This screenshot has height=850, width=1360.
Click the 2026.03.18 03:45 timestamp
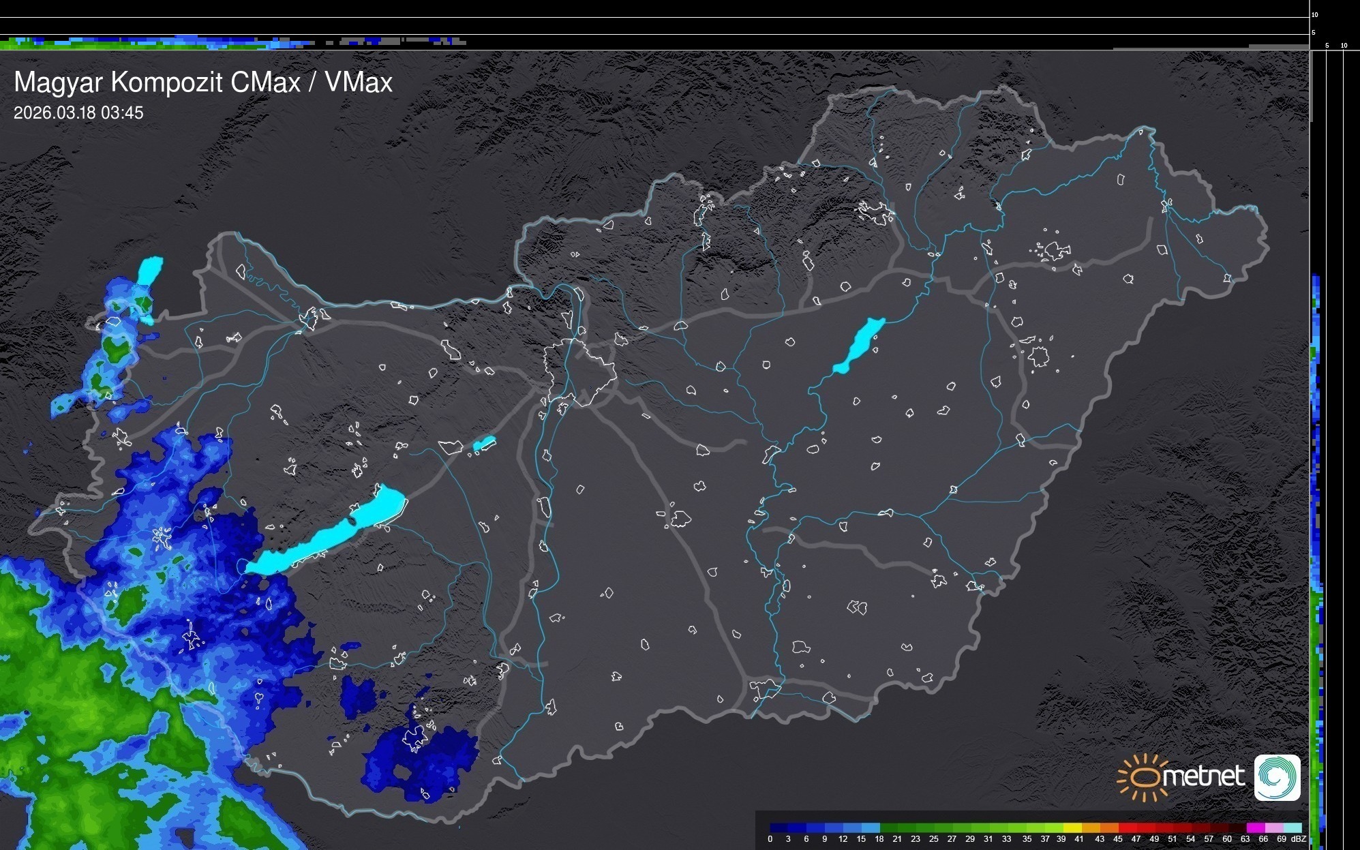pos(78,113)
